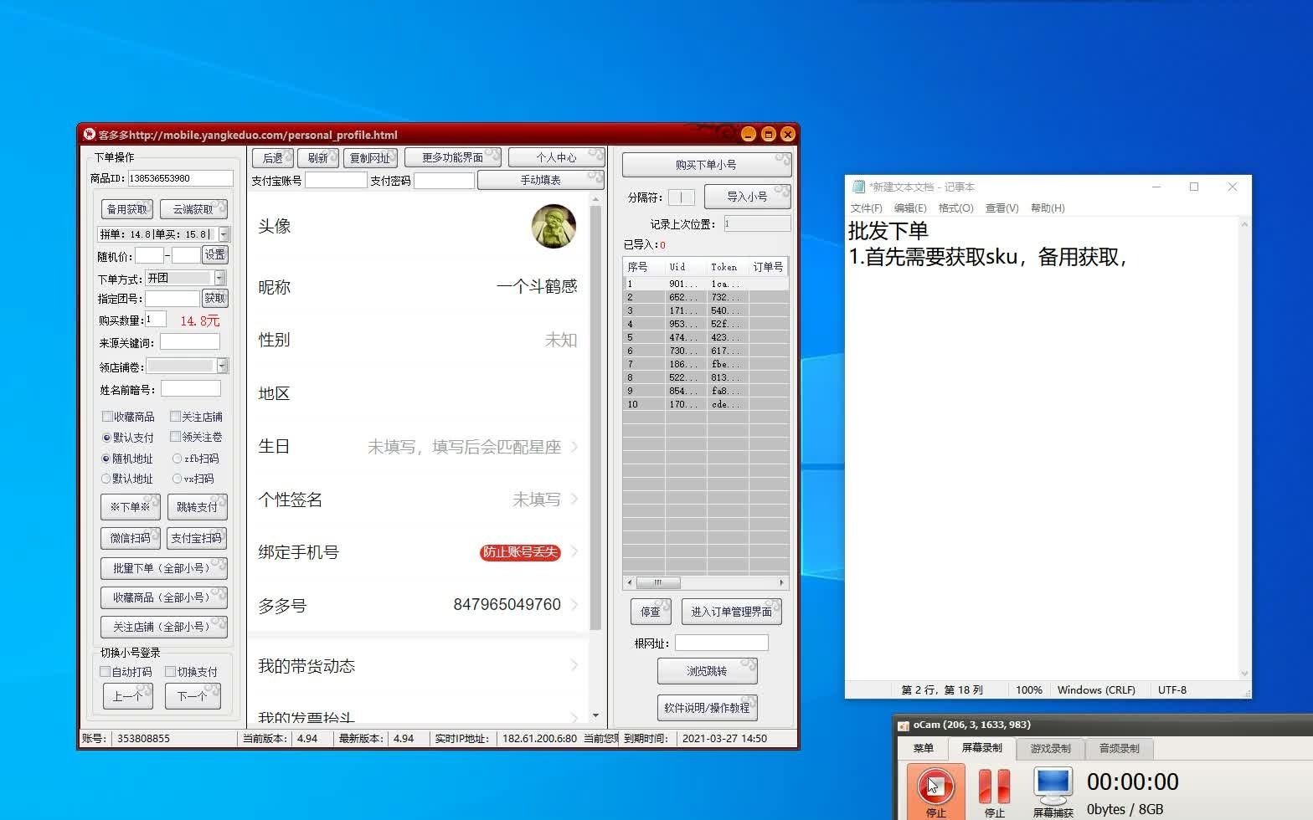Open the 绑定手机号 row chevron
The height and width of the screenshot is (820, 1313).
click(x=574, y=552)
